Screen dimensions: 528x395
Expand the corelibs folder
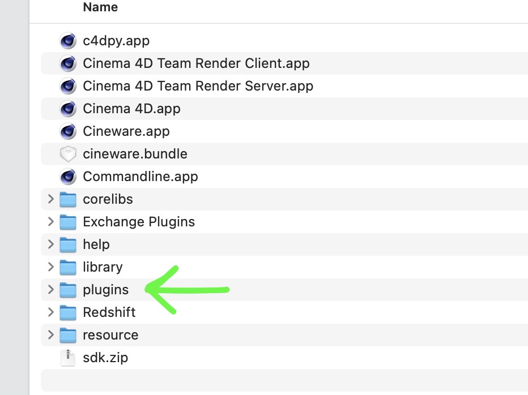pos(51,199)
